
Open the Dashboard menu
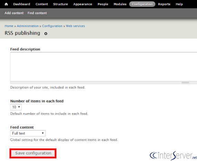point(22,4)
